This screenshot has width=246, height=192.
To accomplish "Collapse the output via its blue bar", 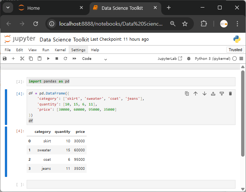I will coord(6,152).
